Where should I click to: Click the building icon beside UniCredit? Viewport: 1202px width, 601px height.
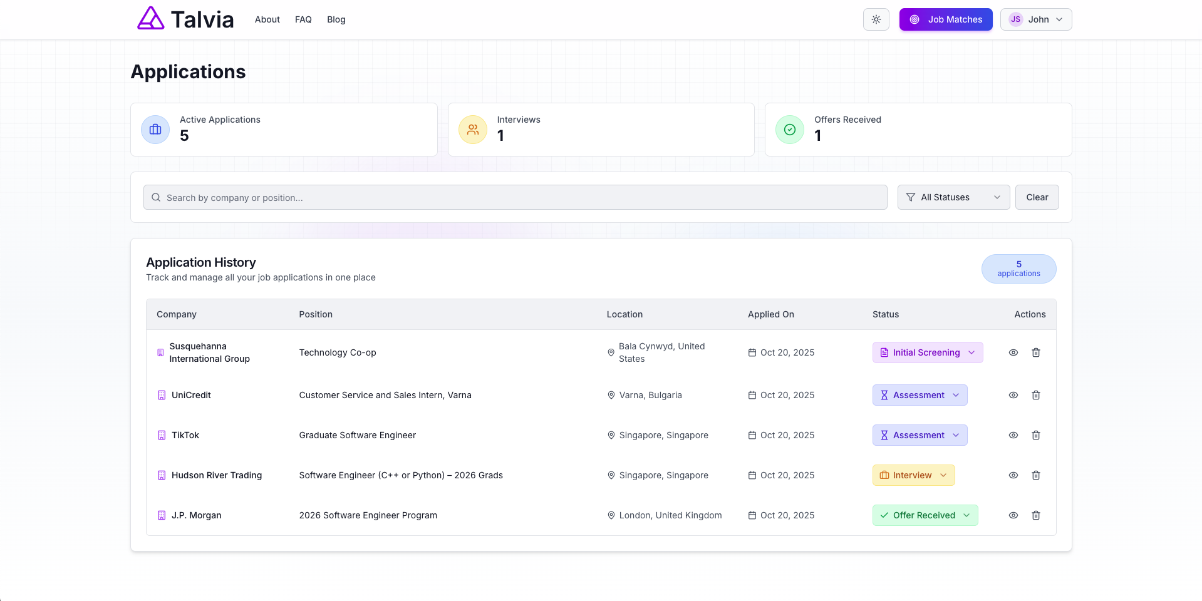click(x=162, y=395)
